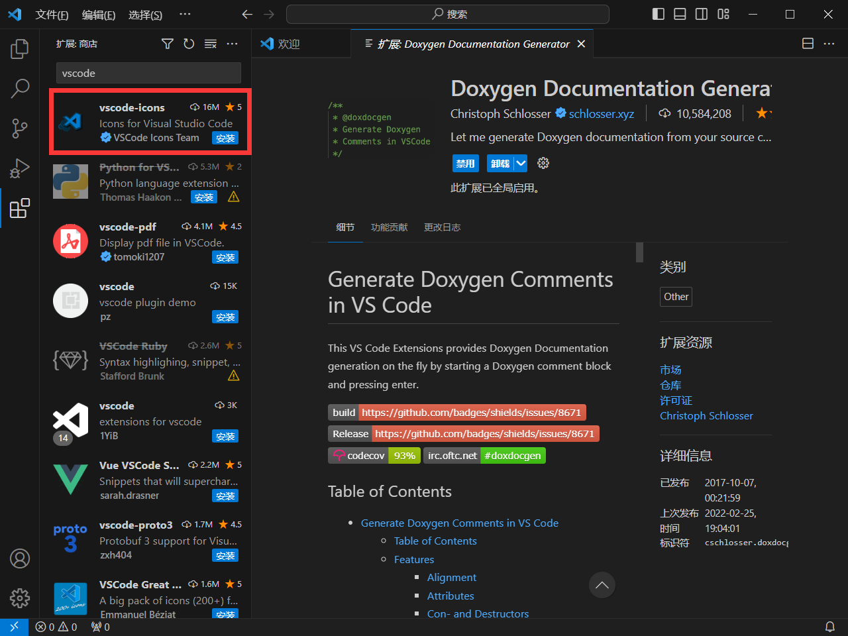Toggle secondary side bar layout icon
848x636 pixels.
[702, 14]
